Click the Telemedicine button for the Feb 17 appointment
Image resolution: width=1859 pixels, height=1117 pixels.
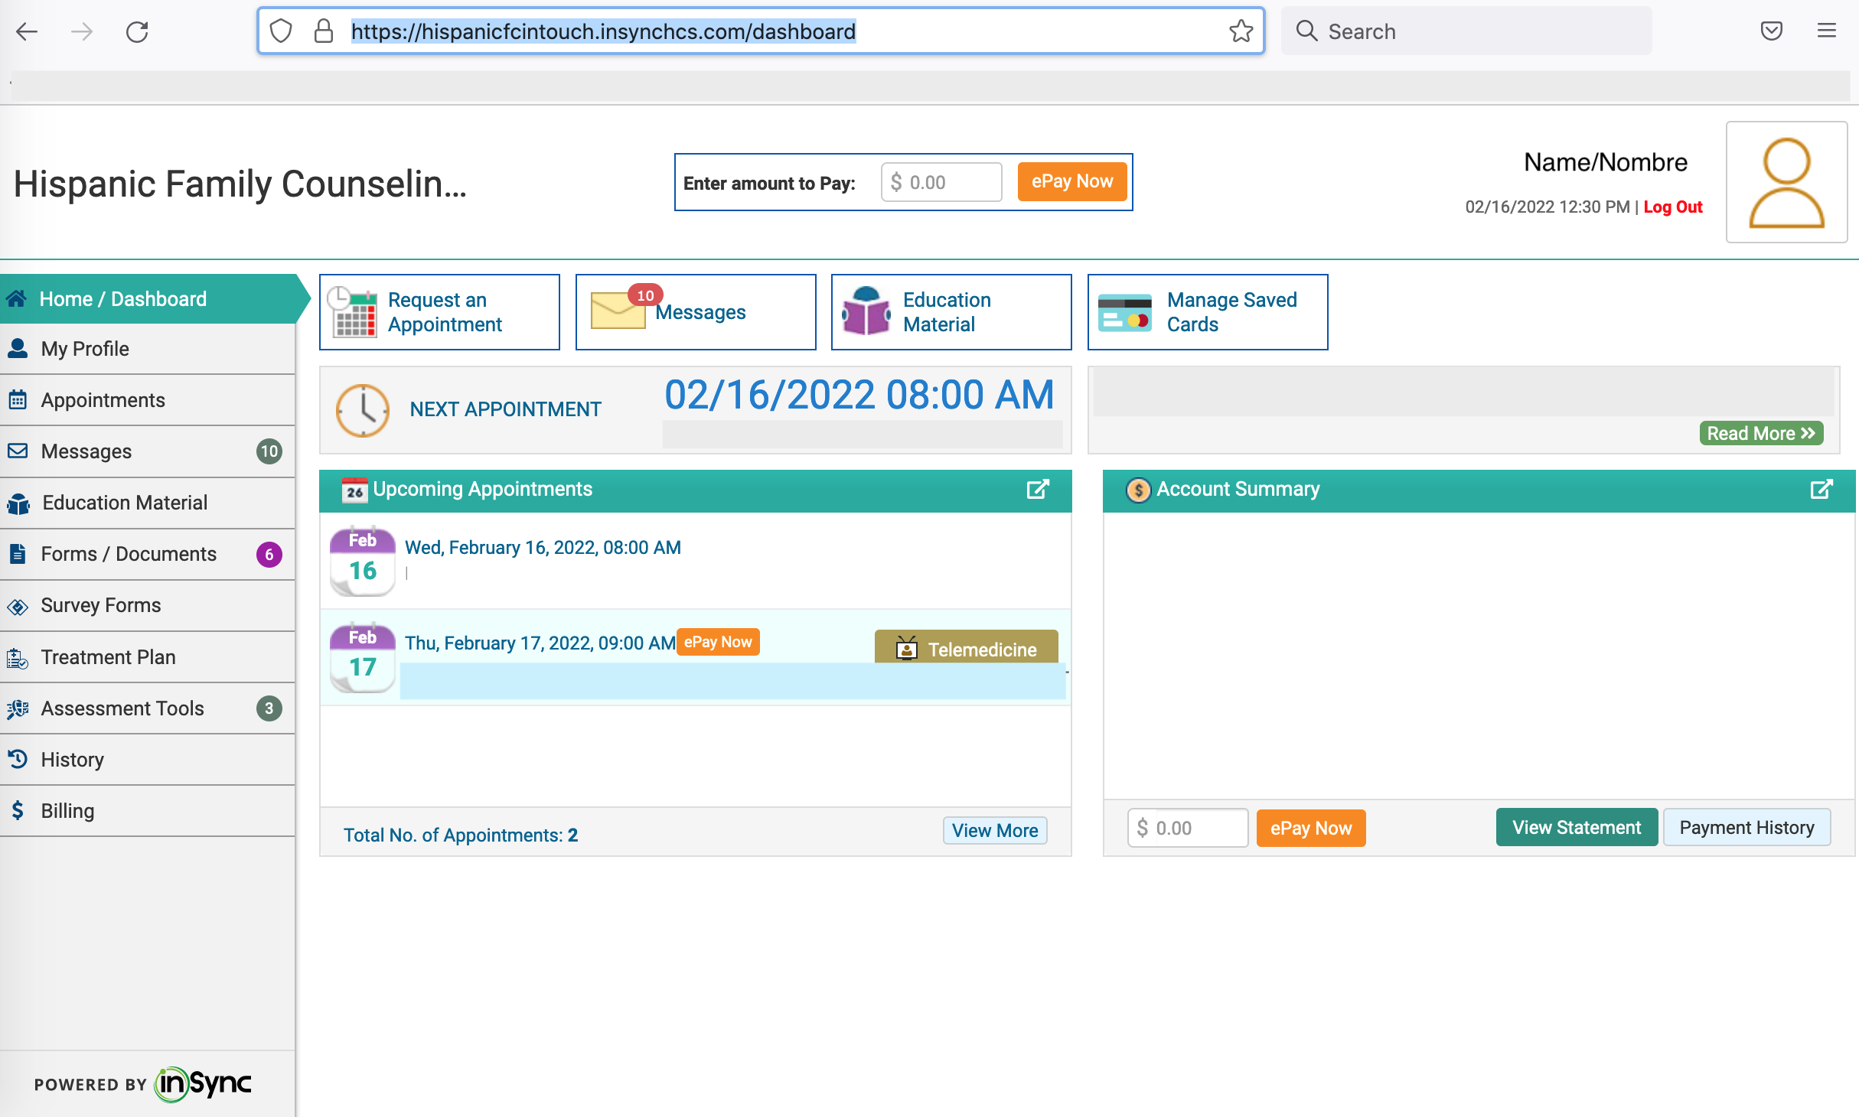pyautogui.click(x=966, y=649)
